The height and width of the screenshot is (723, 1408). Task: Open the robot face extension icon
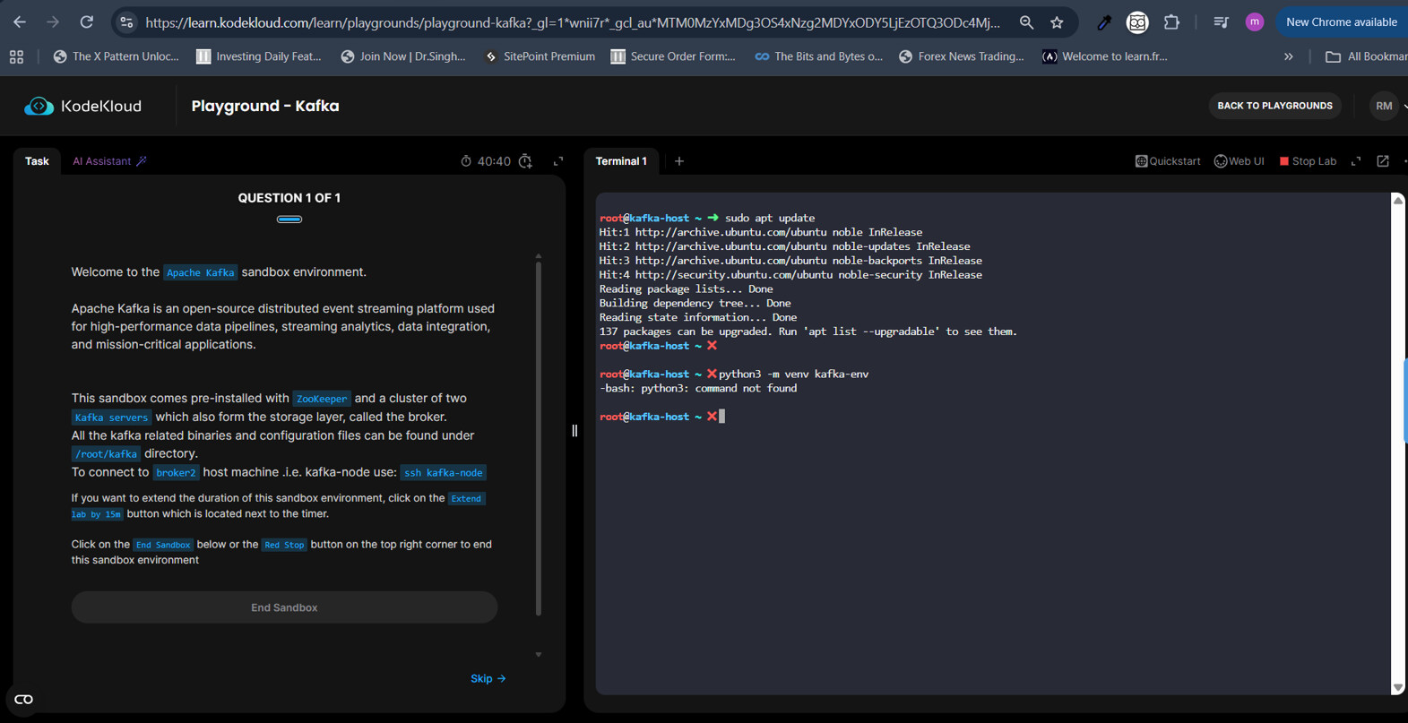[x=1137, y=22]
